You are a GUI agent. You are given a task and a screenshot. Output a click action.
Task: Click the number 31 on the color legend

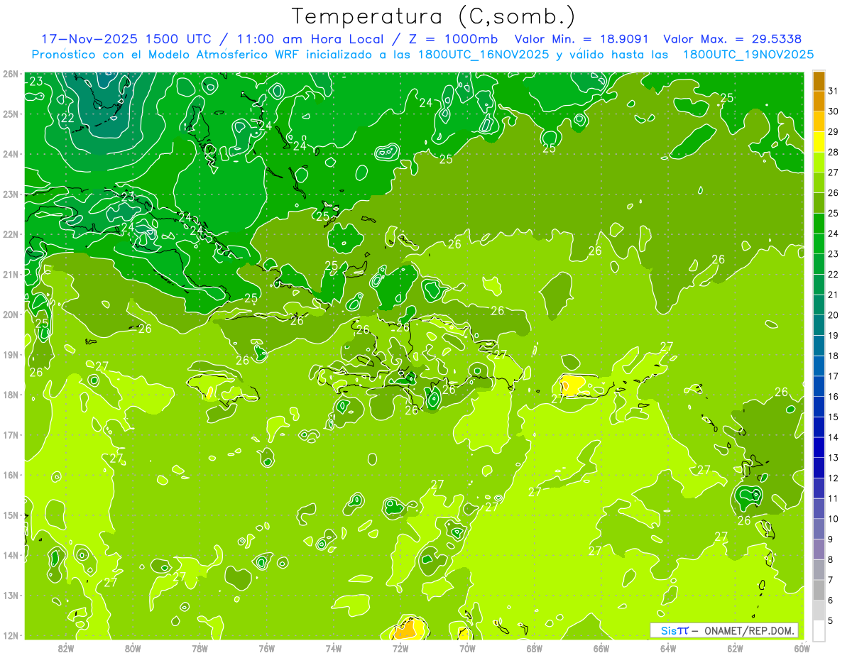click(833, 91)
